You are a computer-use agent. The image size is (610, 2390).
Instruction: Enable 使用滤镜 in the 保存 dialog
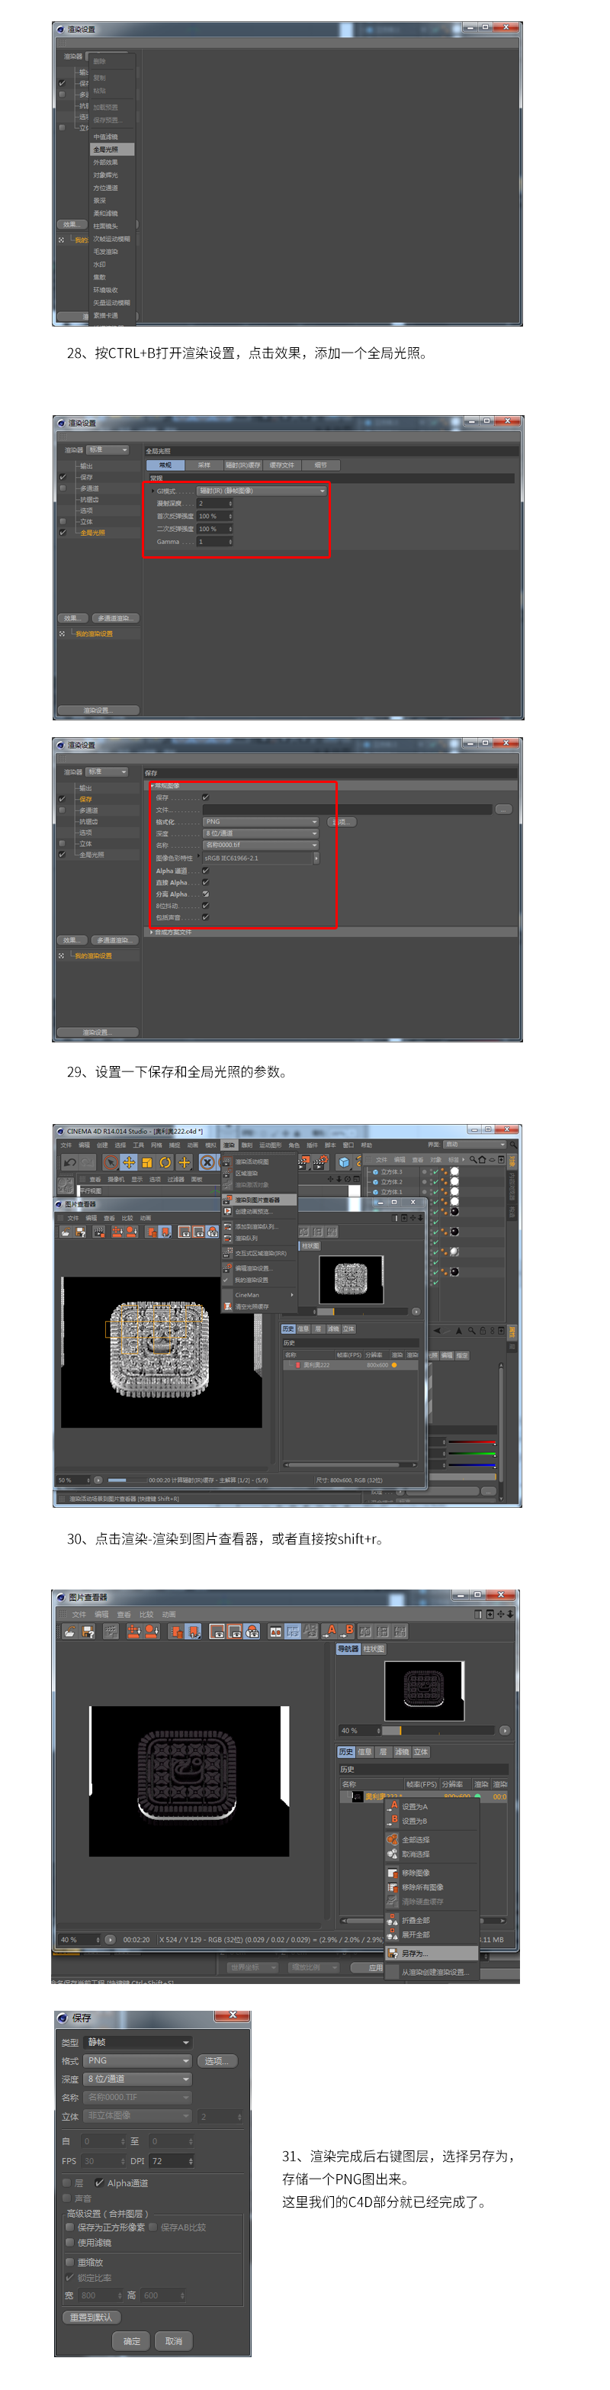(69, 2243)
